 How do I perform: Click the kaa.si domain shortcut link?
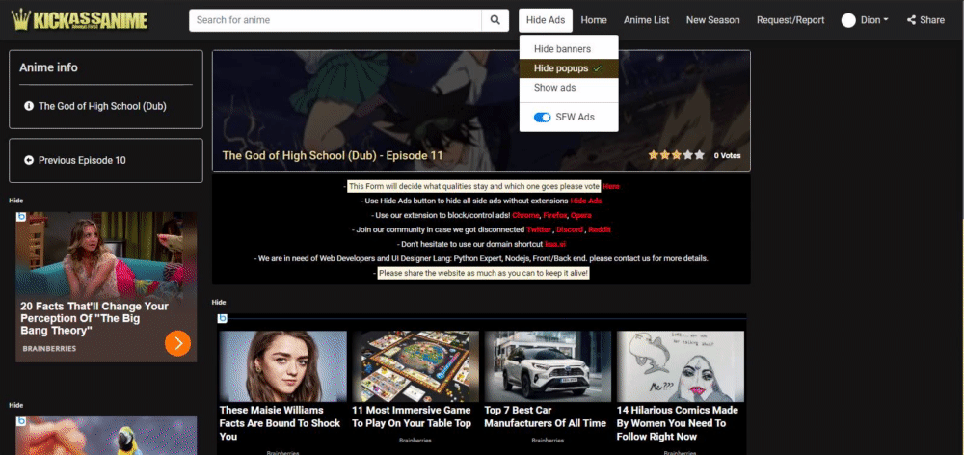point(554,244)
